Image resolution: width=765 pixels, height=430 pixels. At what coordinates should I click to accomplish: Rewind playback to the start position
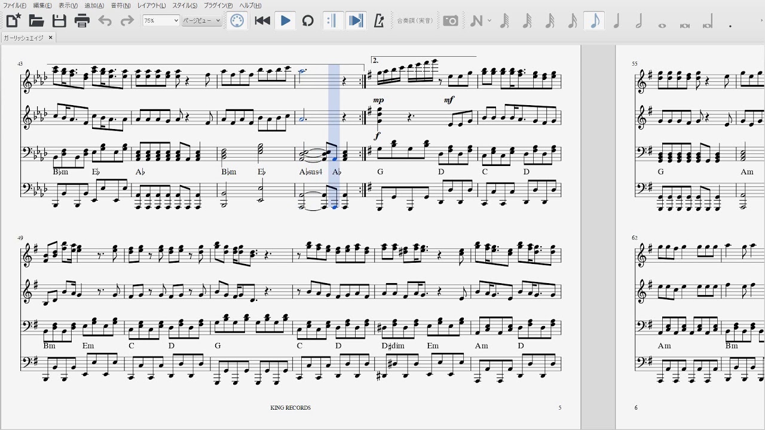click(262, 21)
